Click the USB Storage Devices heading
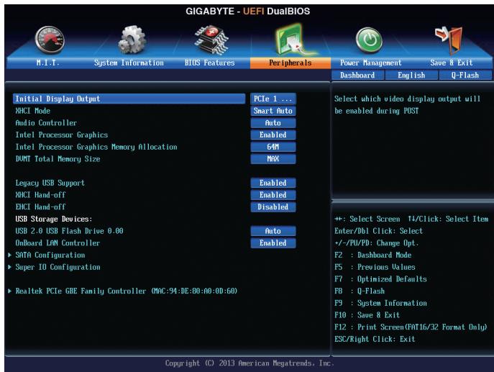Viewport: 494px width, 372px height. pyautogui.click(x=53, y=219)
